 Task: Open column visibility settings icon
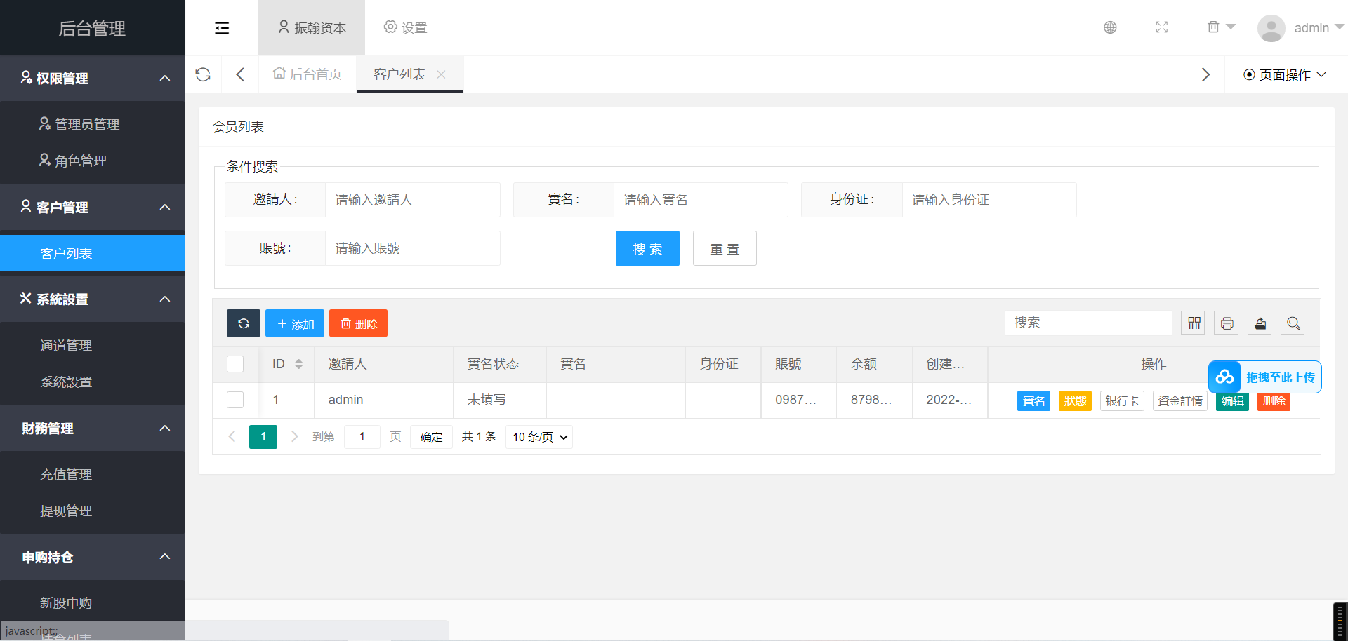[1193, 323]
